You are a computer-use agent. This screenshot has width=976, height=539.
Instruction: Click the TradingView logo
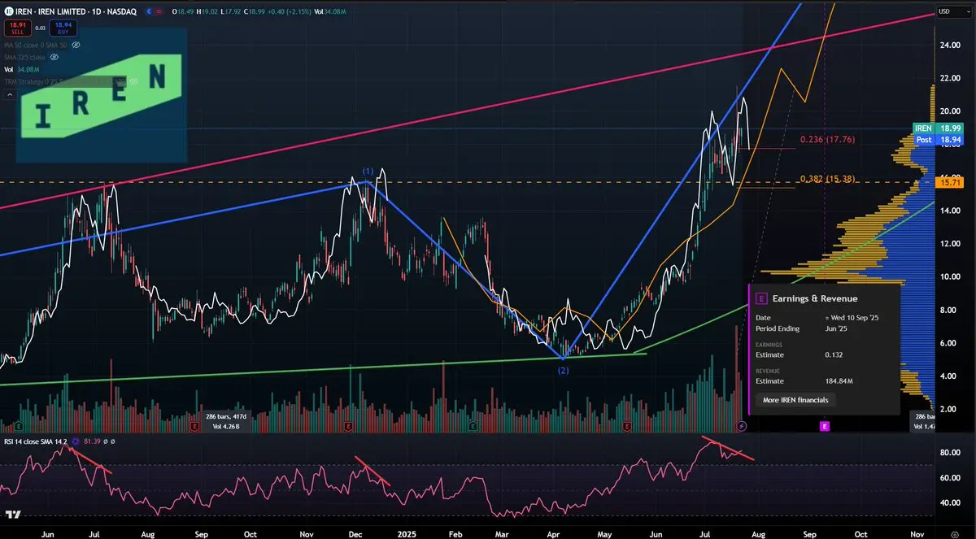click(x=13, y=515)
